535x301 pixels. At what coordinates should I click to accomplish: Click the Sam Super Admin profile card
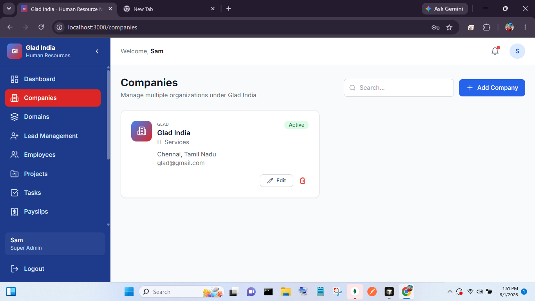pos(55,244)
